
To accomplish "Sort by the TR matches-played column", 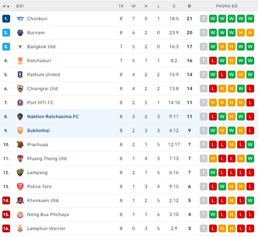I will point(121,6).
